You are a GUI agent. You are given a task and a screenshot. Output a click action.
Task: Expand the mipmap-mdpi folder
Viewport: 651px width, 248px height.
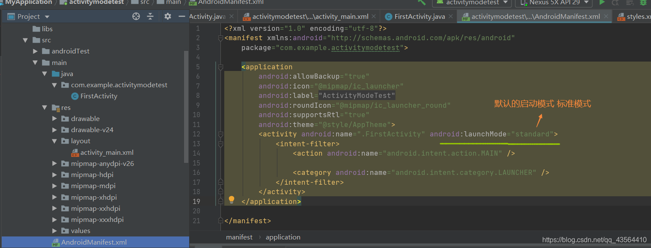point(54,186)
